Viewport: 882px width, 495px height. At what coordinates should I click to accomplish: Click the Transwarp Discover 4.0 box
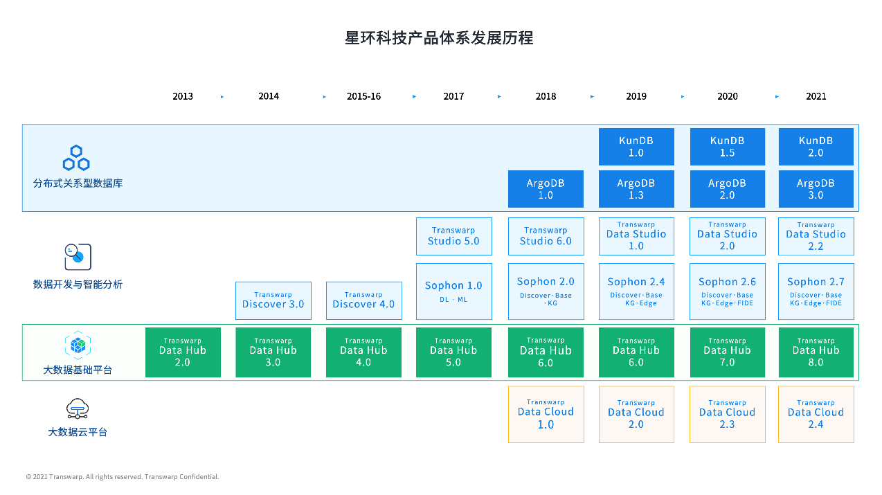coord(363,300)
